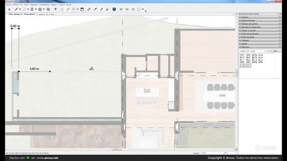Open the Ayuda menu

(69, 5)
